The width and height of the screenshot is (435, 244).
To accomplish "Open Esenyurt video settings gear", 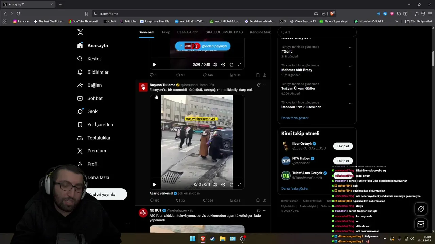I will pyautogui.click(x=223, y=184).
